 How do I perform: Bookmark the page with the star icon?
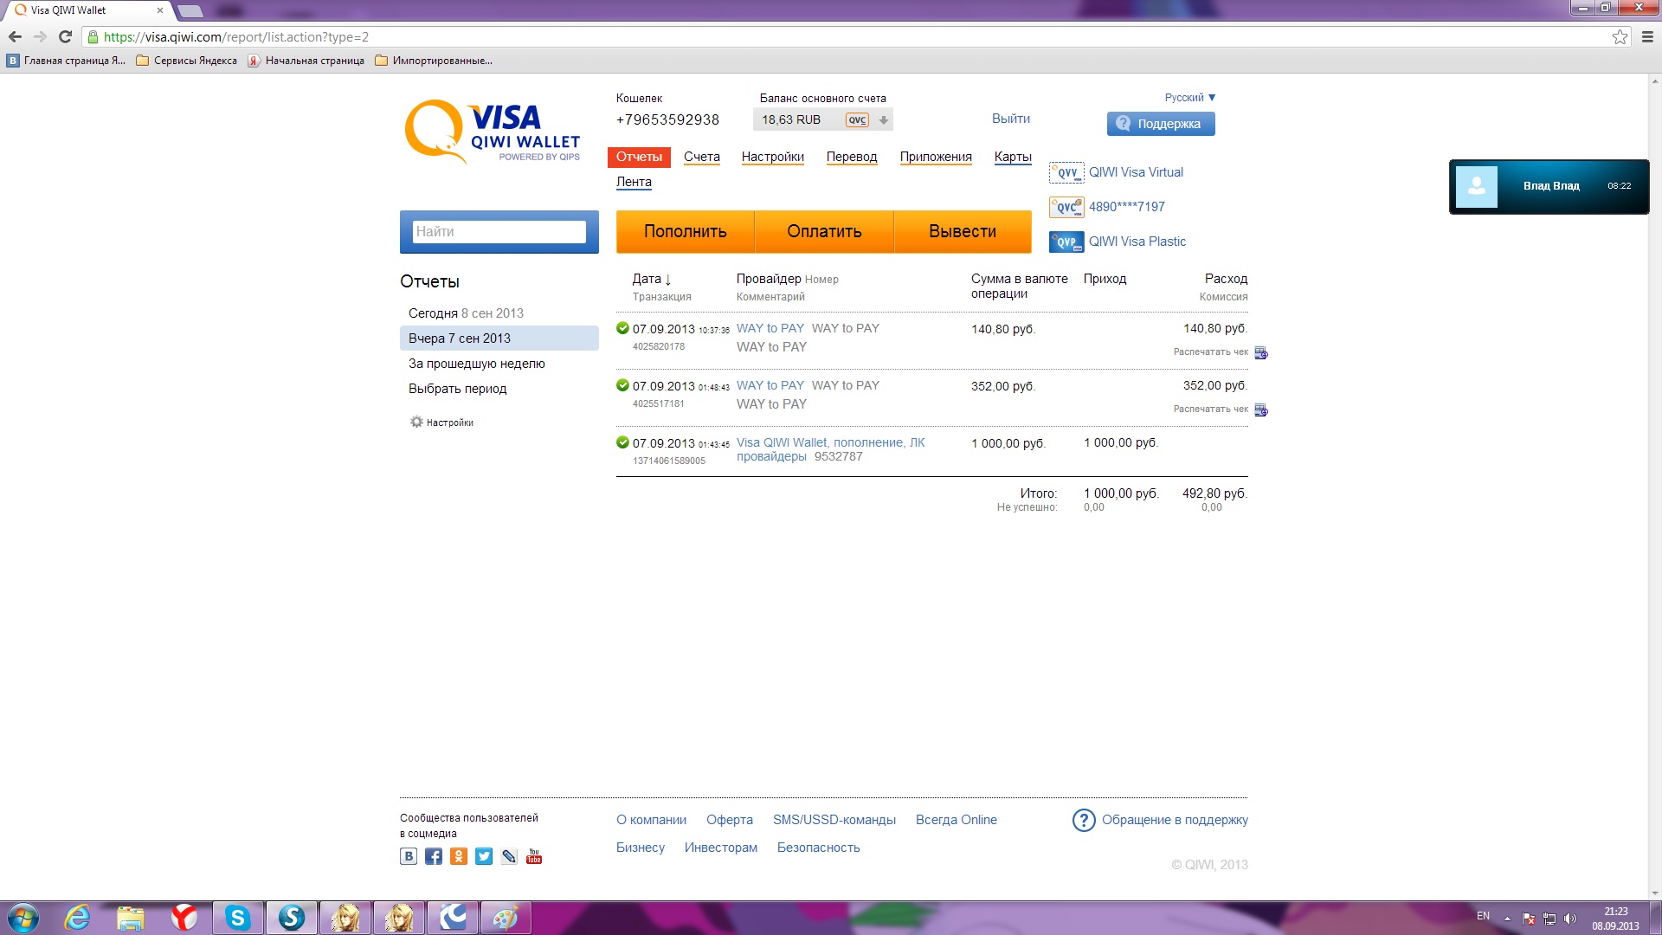pyautogui.click(x=1620, y=36)
